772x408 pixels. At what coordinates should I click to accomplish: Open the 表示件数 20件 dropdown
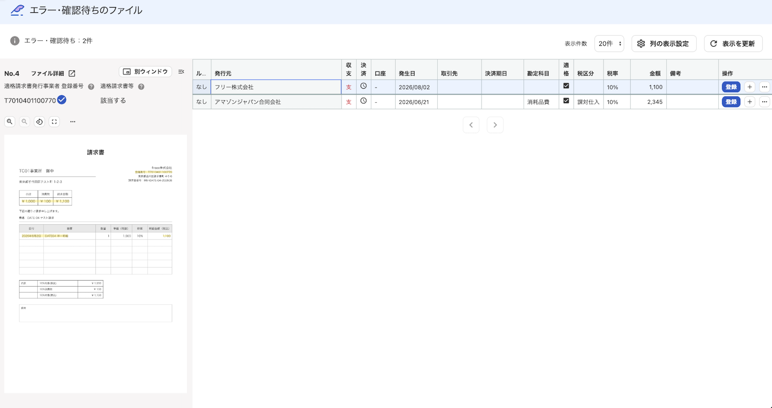609,44
